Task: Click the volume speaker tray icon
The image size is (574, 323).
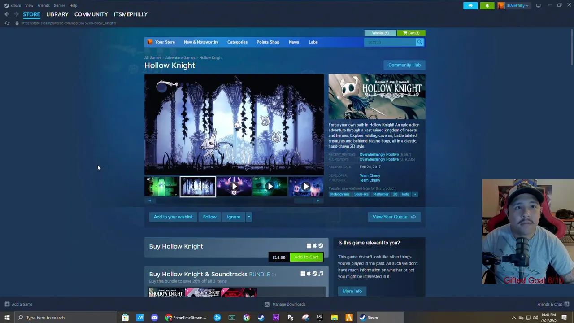Action: (535, 318)
